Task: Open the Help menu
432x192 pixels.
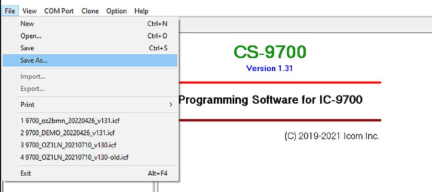Action: coord(141,11)
